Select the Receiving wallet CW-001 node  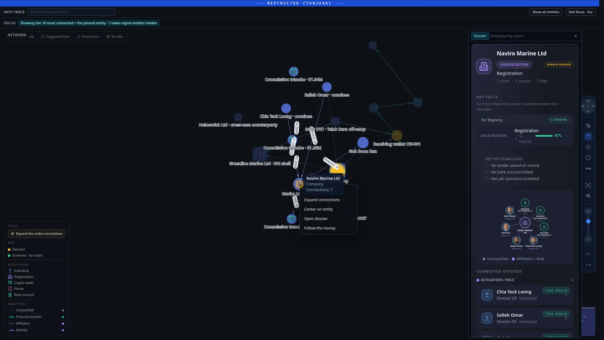(397, 135)
